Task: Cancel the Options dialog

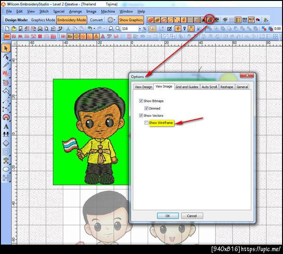Action: tap(192, 216)
